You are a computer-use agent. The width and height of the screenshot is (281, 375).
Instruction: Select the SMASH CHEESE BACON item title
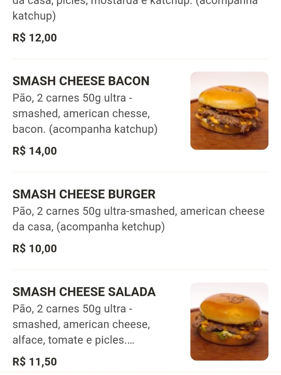coord(81,81)
